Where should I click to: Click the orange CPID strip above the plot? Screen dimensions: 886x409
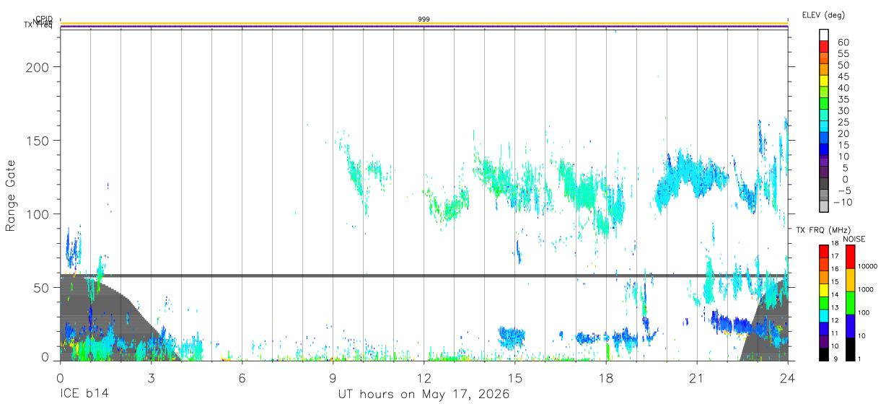point(424,24)
